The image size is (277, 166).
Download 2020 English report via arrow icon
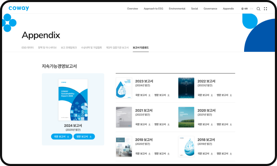pos(231,124)
